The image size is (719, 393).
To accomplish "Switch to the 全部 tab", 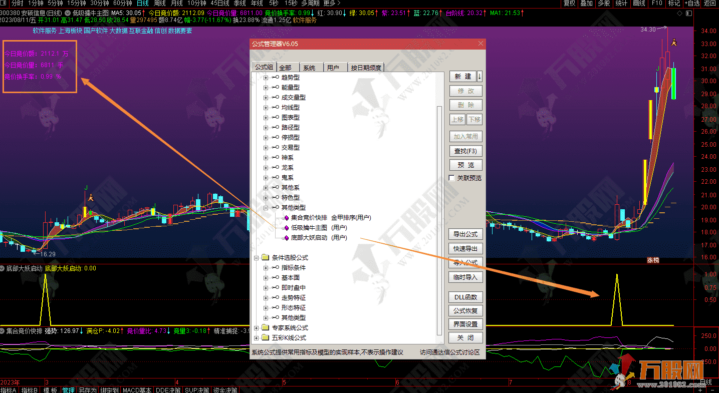I will coord(288,68).
